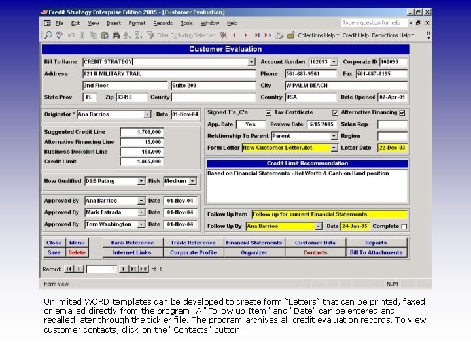
Task: Click the paste clipboard icon
Action: click(105, 35)
